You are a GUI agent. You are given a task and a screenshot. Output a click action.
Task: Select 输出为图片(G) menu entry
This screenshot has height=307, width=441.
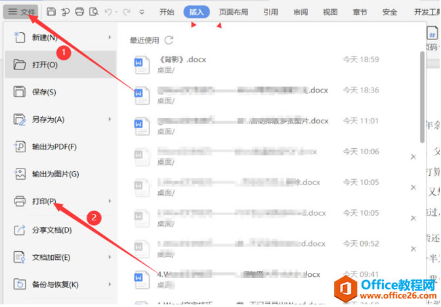(x=60, y=174)
